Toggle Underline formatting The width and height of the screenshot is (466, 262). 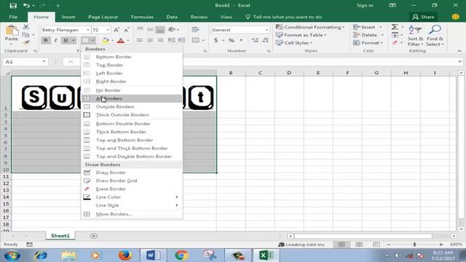pyautogui.click(x=66, y=40)
